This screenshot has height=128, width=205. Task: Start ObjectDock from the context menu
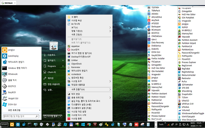point(89,64)
